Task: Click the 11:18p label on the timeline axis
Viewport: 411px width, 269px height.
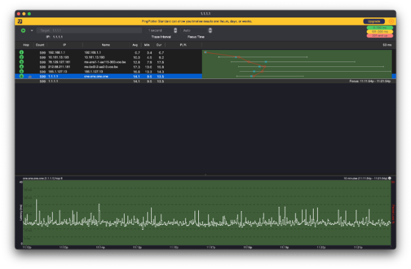Action: (x=247, y=247)
